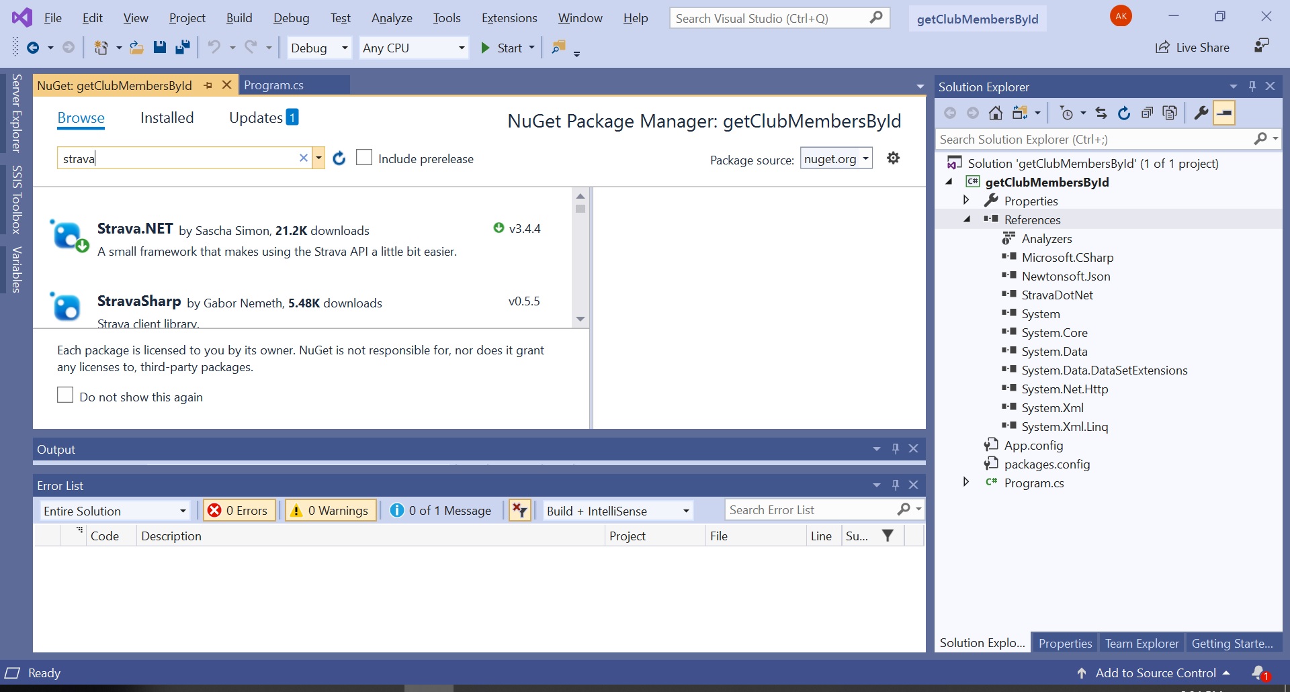Select StravaDotNet reference in Solution Explorer
1290x692 pixels.
pos(1057,295)
